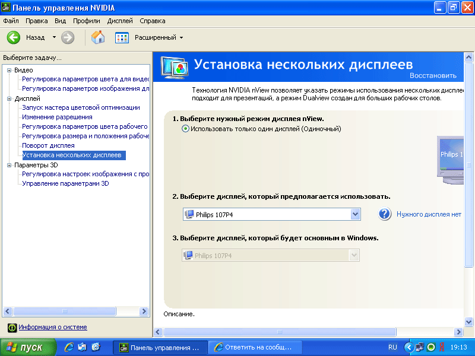Click the third quick launch icon
475x356 pixels.
click(x=96, y=347)
